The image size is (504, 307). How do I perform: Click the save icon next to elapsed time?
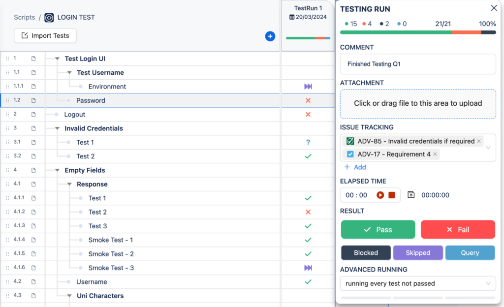[411, 195]
